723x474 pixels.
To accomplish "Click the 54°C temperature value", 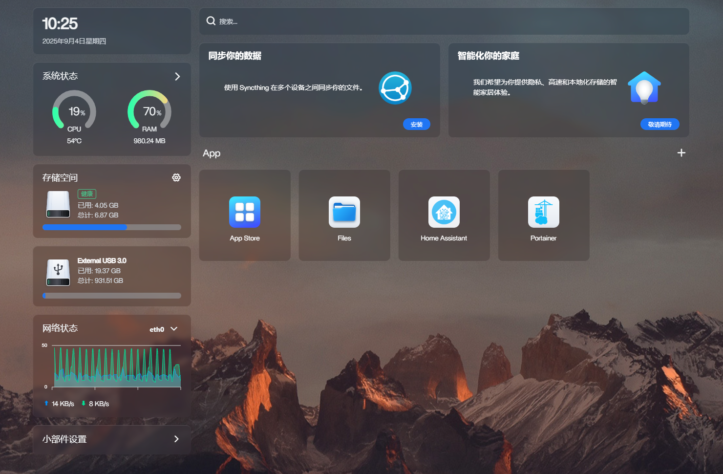I will pyautogui.click(x=74, y=141).
